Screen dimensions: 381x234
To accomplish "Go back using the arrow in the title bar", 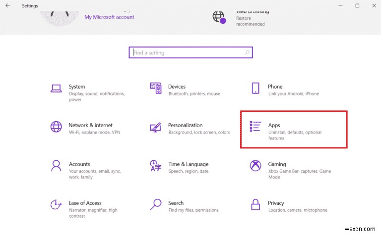I will coord(7,6).
